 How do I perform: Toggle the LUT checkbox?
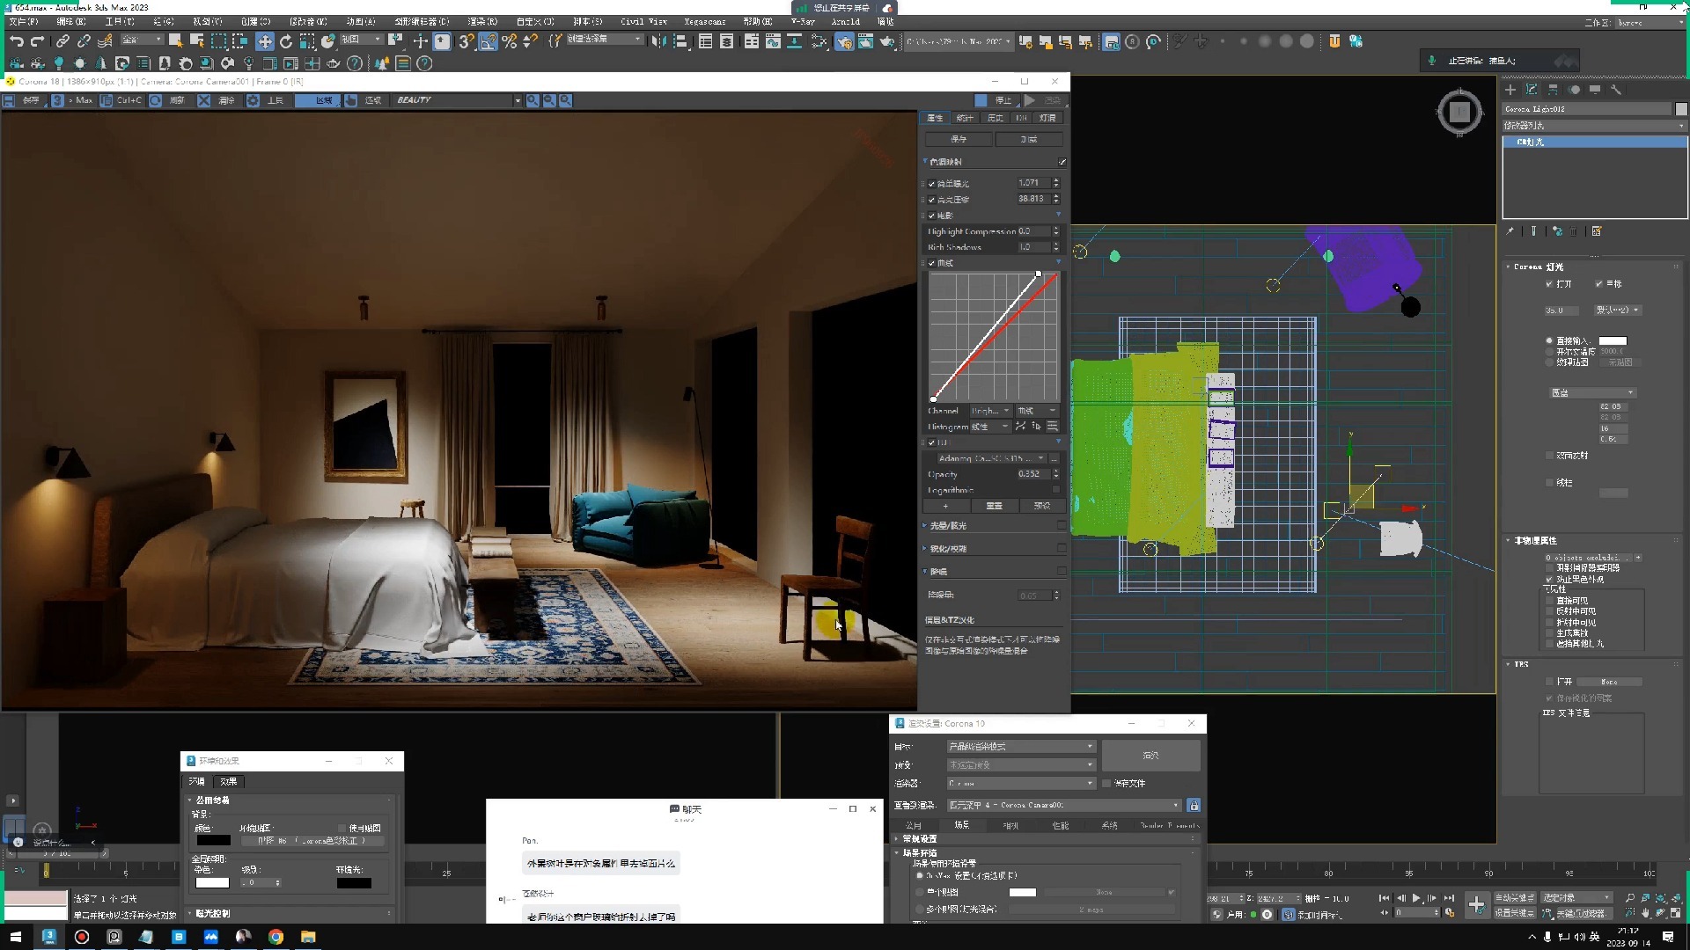[x=932, y=442]
